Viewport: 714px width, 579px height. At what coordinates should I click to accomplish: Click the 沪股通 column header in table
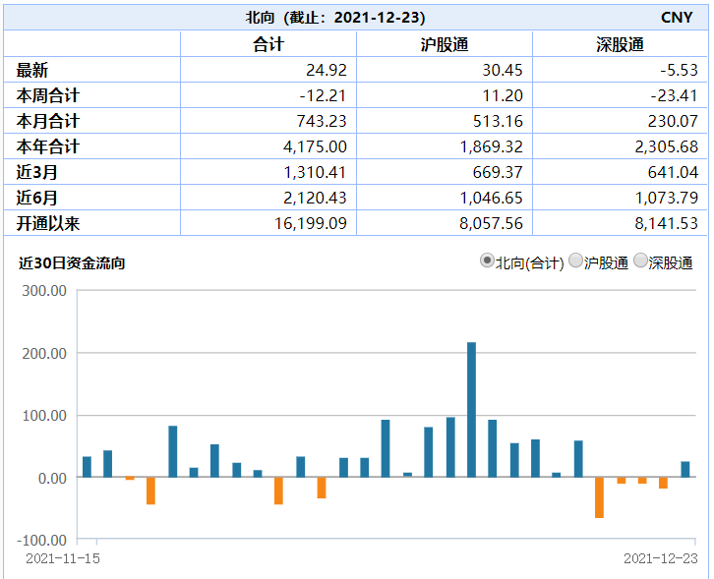(445, 44)
